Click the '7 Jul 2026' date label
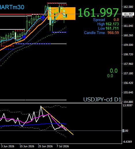 [63, 146]
